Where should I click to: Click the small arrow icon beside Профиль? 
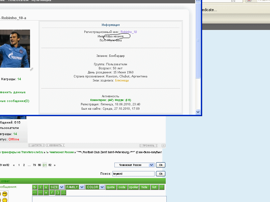[x=164, y=145]
